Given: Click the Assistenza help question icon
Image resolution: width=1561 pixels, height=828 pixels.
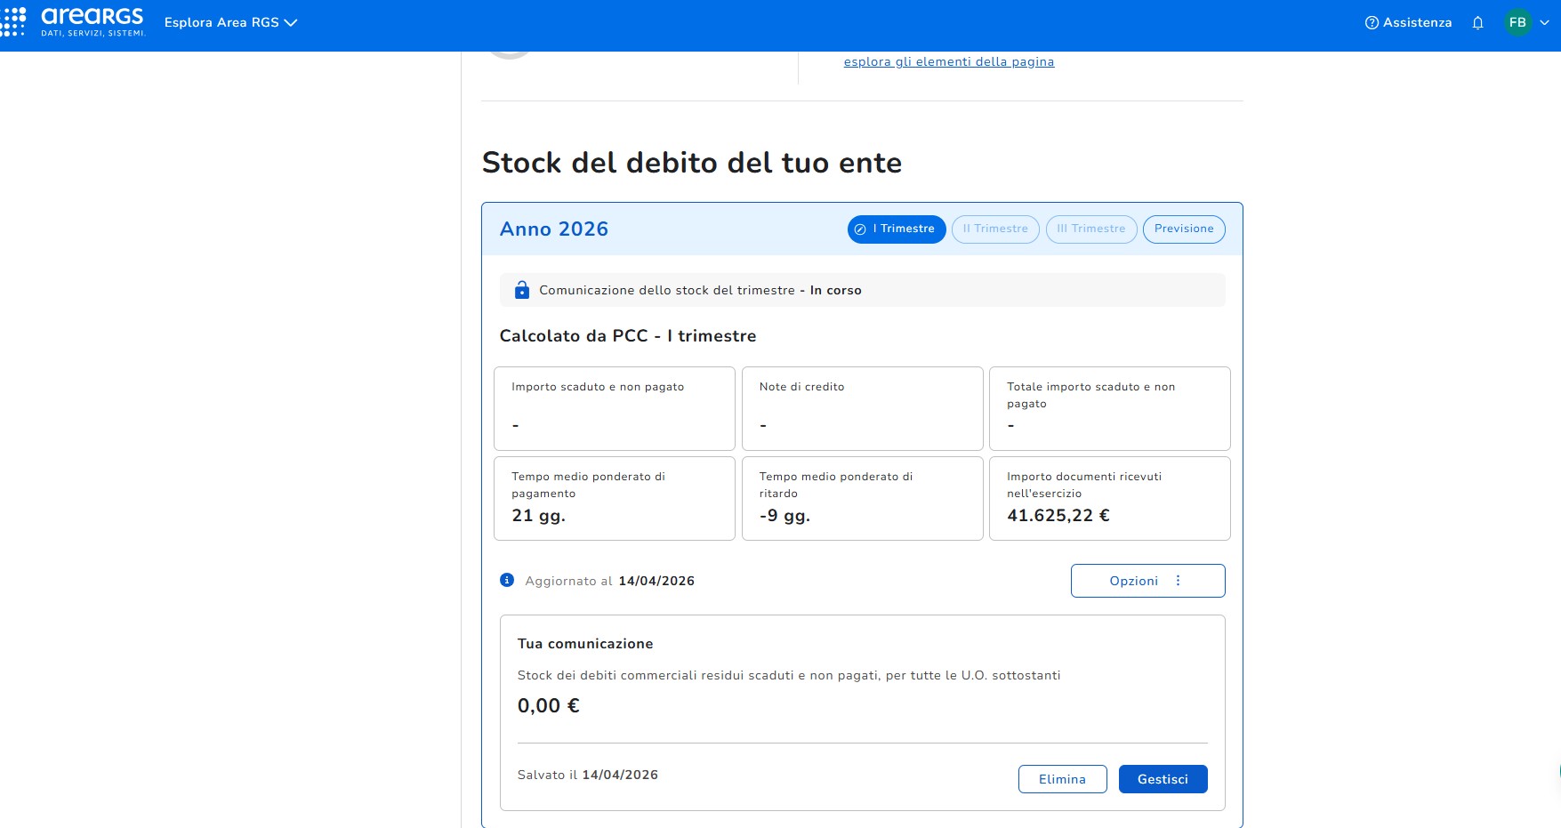Looking at the screenshot, I should tap(1372, 23).
